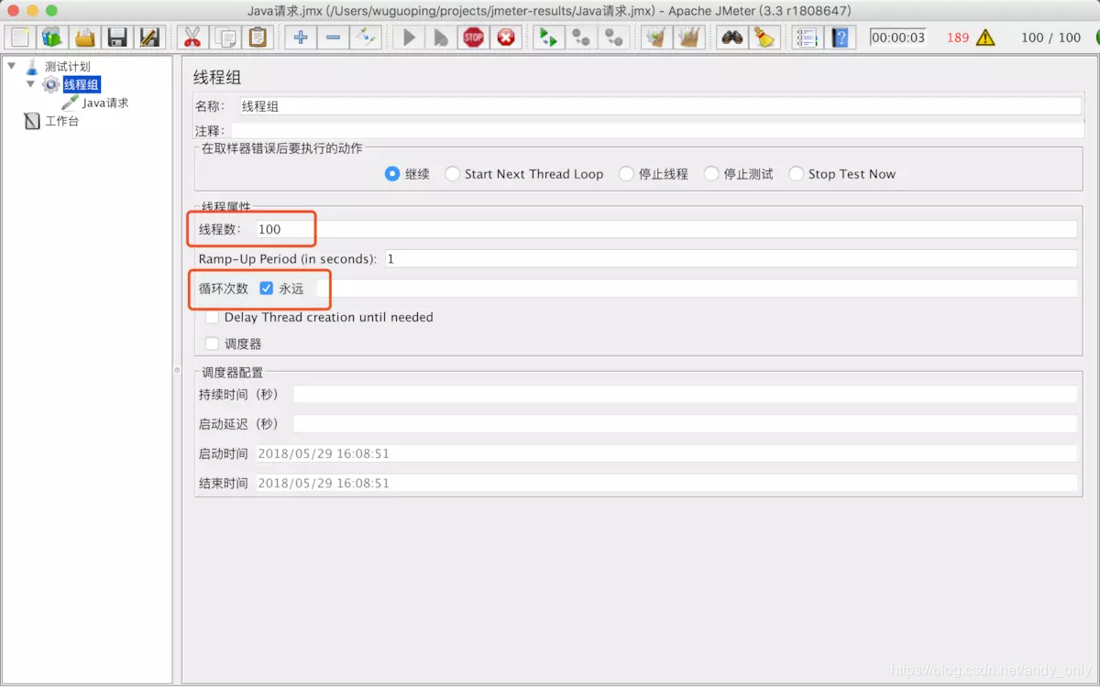
Task: Collapse the 测试计划 tree node
Action: coord(12,66)
